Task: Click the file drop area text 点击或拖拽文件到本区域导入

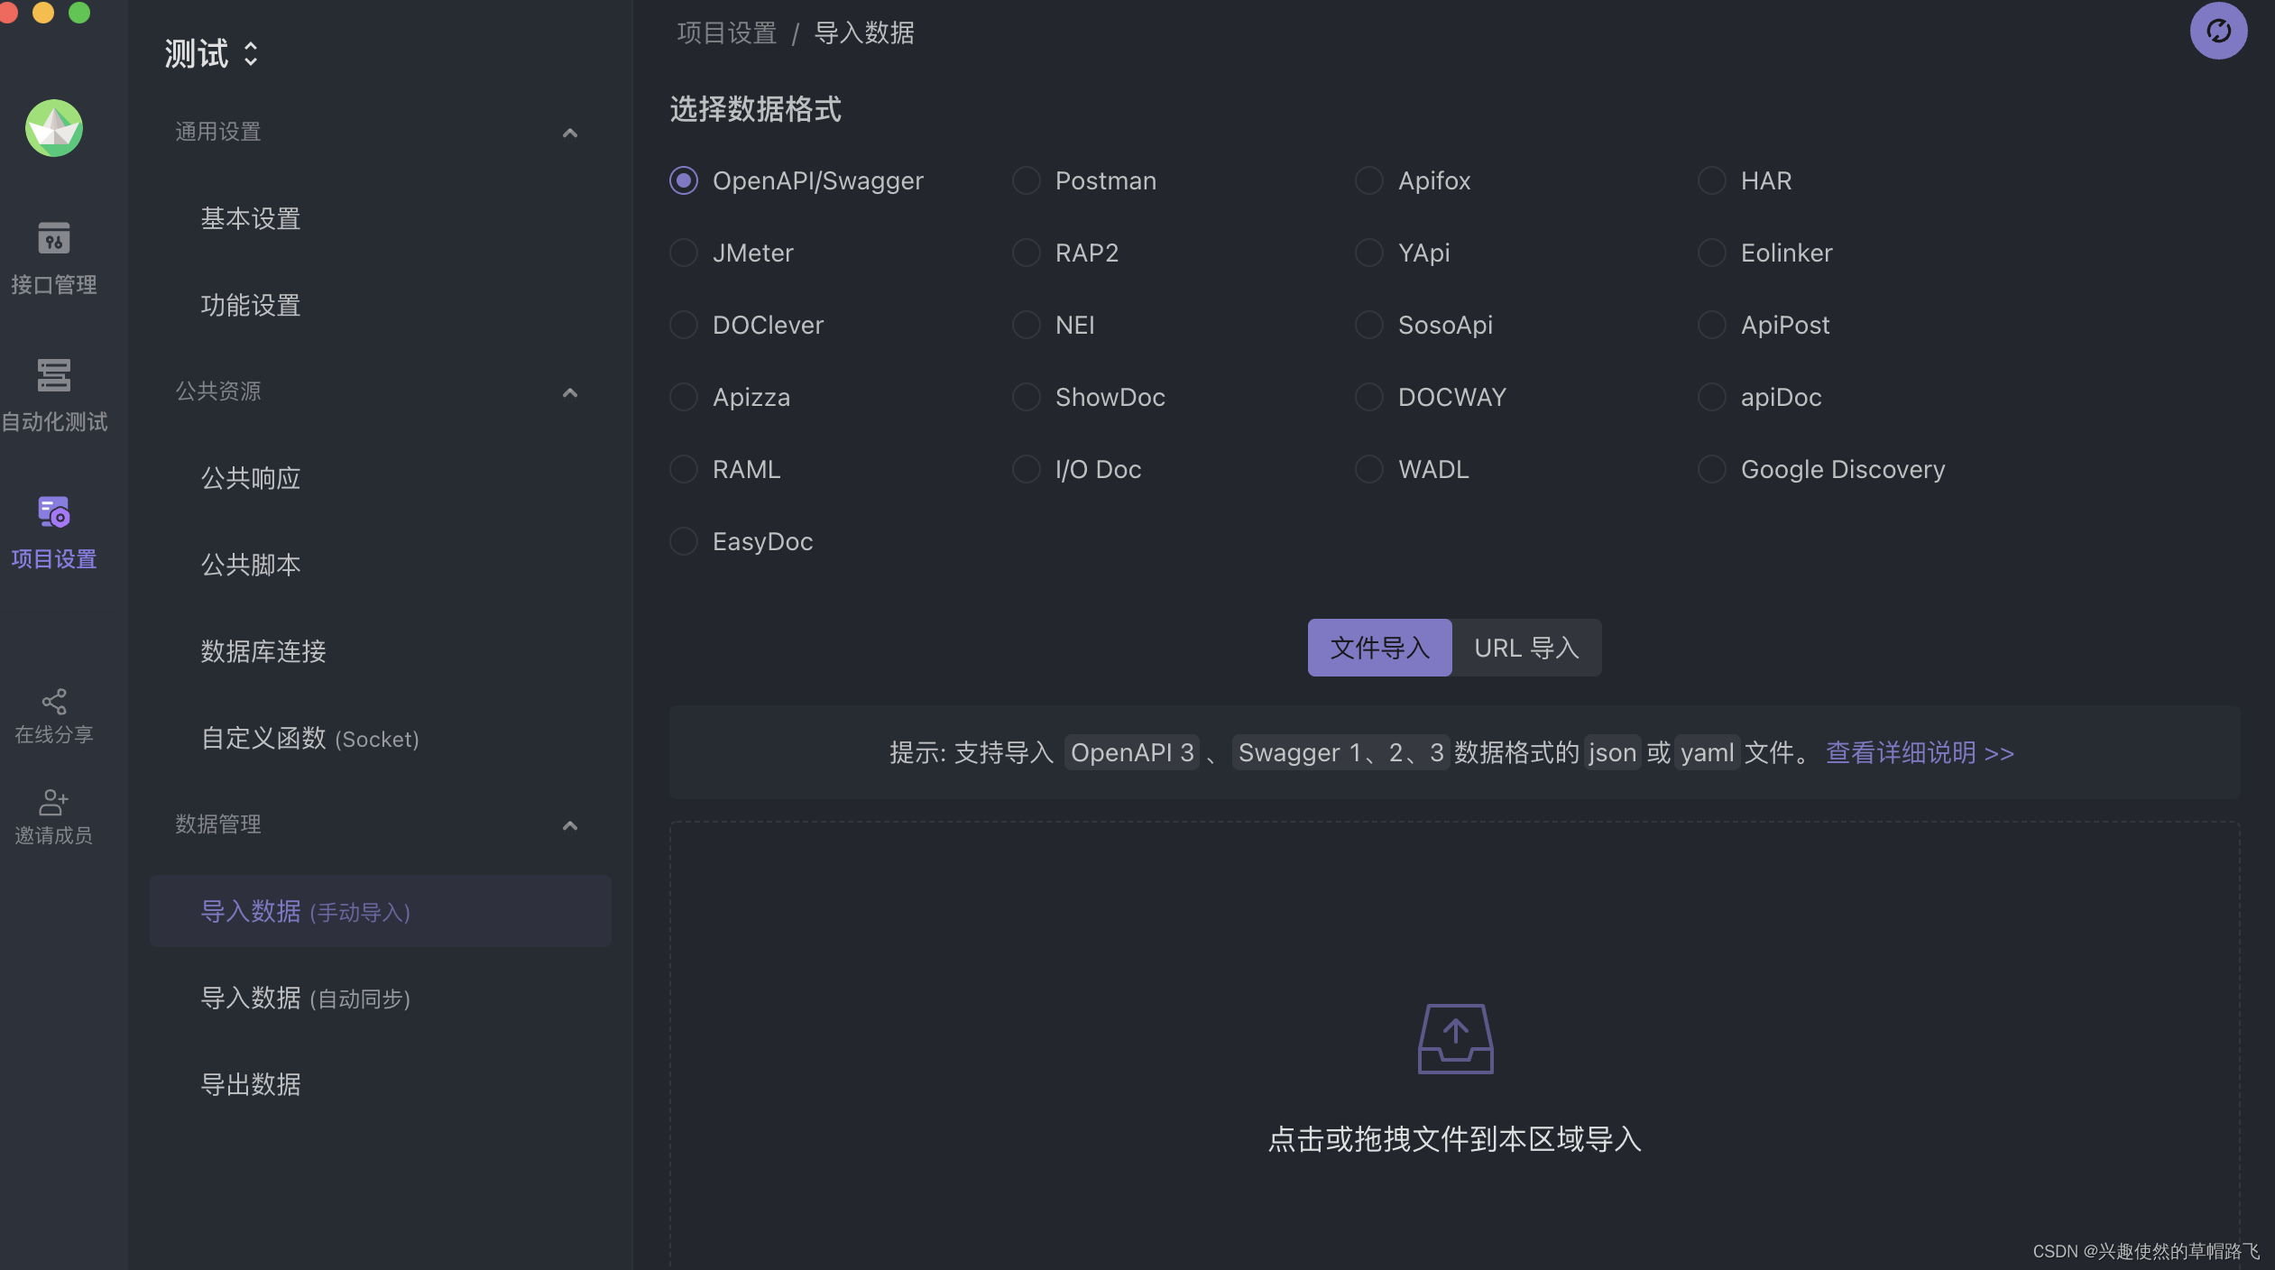Action: (1455, 1139)
